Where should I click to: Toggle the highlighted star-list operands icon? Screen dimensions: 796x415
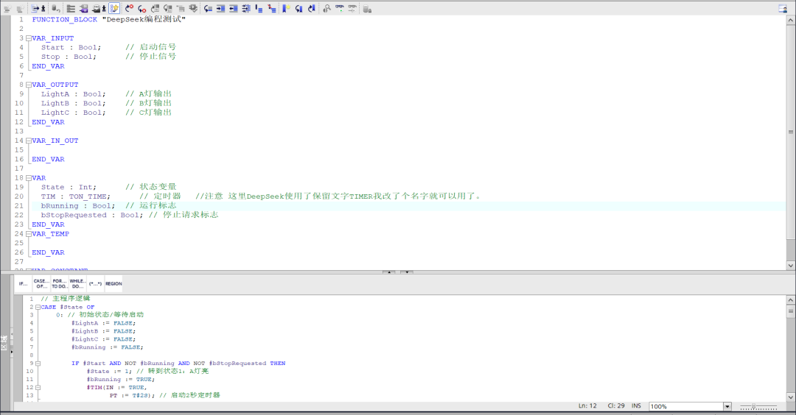pos(114,9)
